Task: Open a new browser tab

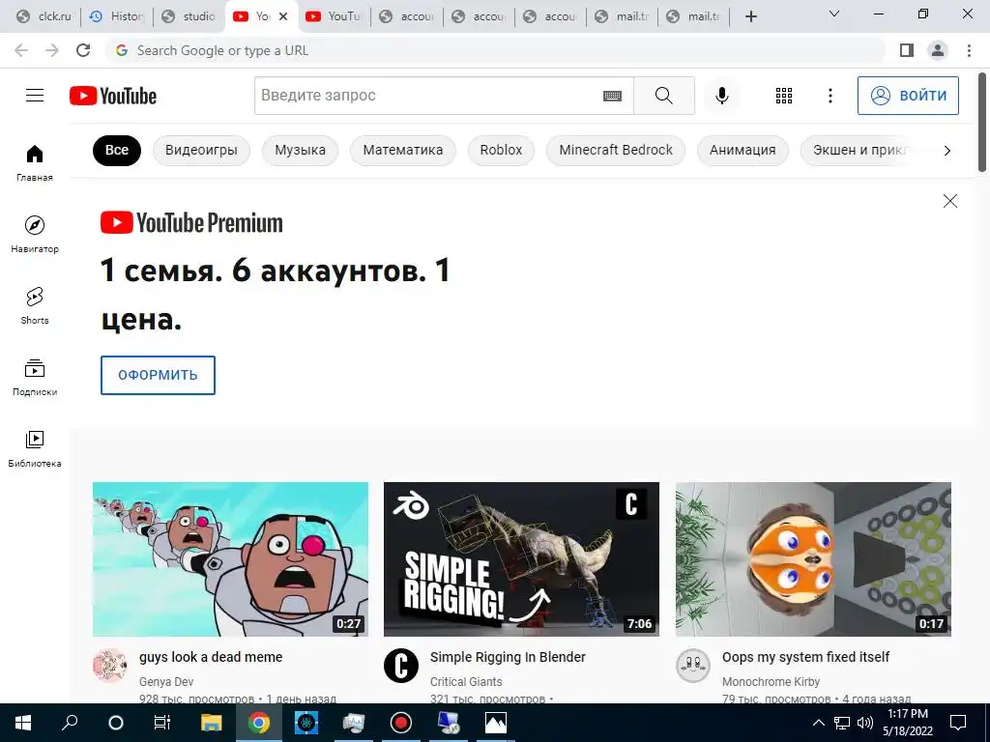Action: pyautogui.click(x=750, y=17)
